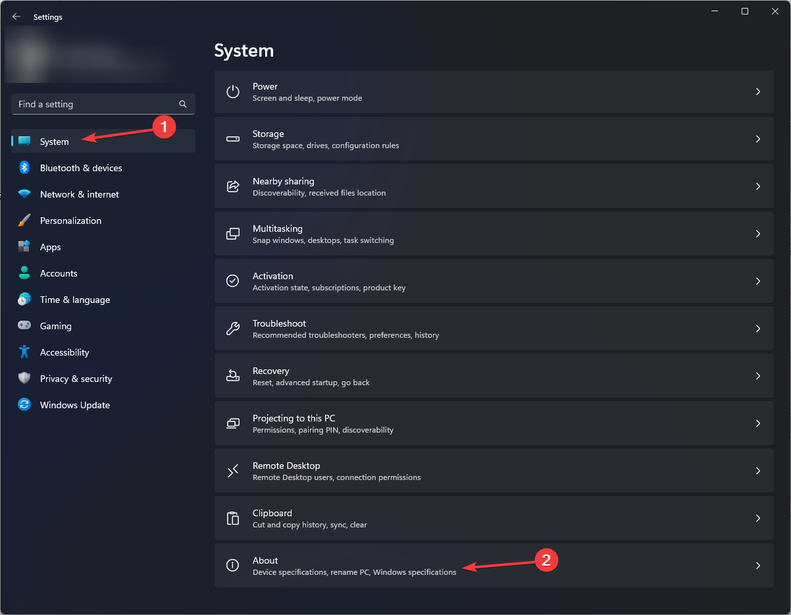Maximize the Settings window
Screen dimensions: 791x615
click(744, 11)
